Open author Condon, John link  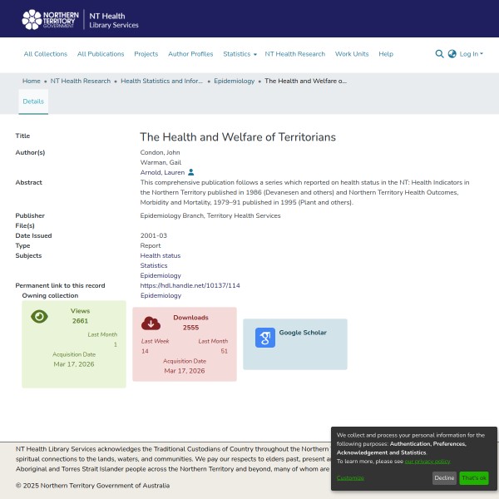[x=161, y=152]
